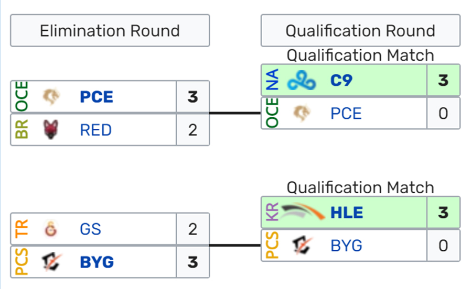Open the HLE team link
Viewport: 472px width, 289px height.
pos(347,213)
